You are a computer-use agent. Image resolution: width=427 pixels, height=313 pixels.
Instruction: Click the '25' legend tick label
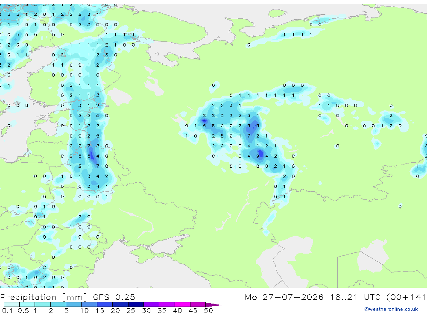click(131, 310)
